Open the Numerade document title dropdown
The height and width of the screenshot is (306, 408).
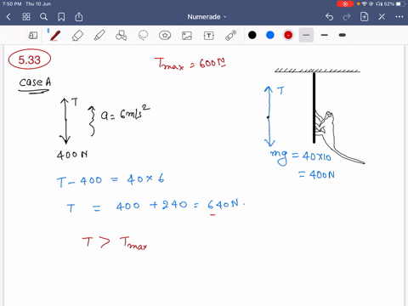point(207,17)
